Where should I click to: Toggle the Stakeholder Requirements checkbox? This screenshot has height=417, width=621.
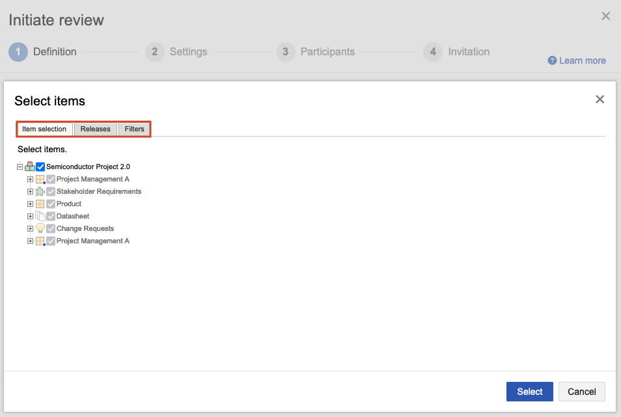pyautogui.click(x=51, y=192)
